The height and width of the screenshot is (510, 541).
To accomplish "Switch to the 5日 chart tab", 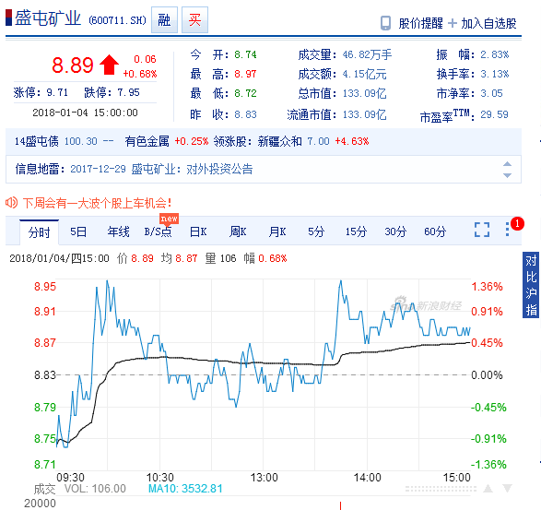I will [x=78, y=231].
